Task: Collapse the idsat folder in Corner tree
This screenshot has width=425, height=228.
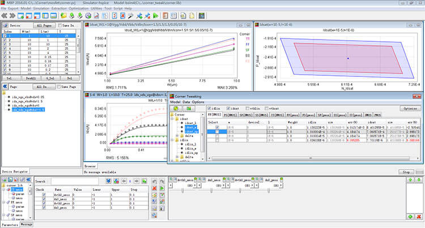Action: pyautogui.click(x=172, y=119)
